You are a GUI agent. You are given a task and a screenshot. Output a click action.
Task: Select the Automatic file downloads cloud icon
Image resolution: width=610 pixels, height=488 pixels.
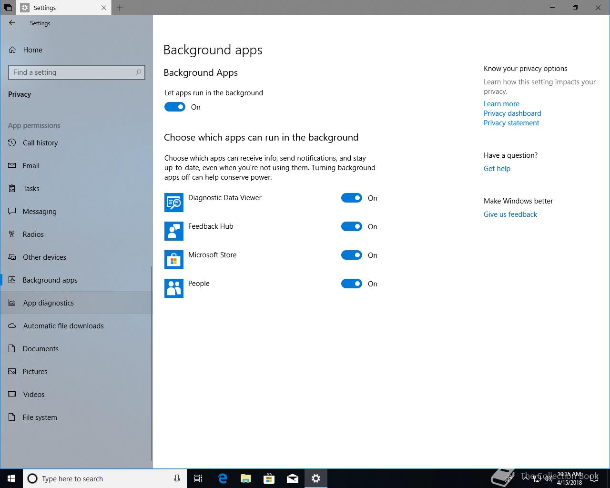coord(12,325)
